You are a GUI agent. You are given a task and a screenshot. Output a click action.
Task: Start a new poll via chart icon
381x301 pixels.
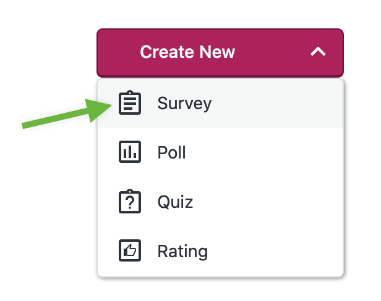130,152
